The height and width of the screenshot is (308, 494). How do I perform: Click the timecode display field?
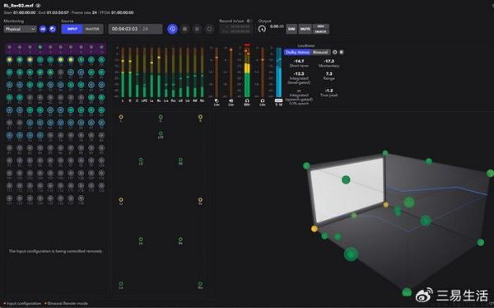click(x=136, y=29)
